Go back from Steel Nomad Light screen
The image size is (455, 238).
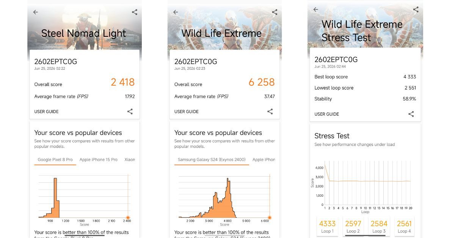(36, 12)
